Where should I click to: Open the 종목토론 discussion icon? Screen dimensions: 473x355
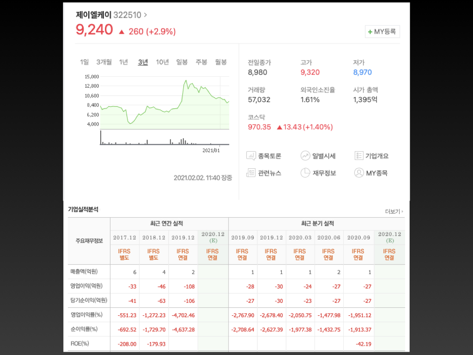(251, 156)
